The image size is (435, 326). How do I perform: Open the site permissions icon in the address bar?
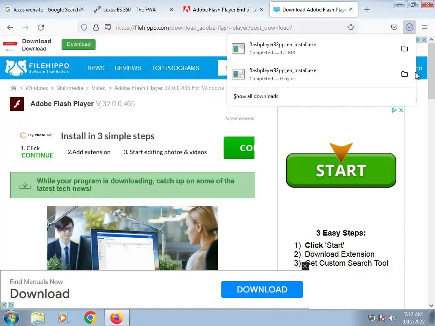(108, 27)
